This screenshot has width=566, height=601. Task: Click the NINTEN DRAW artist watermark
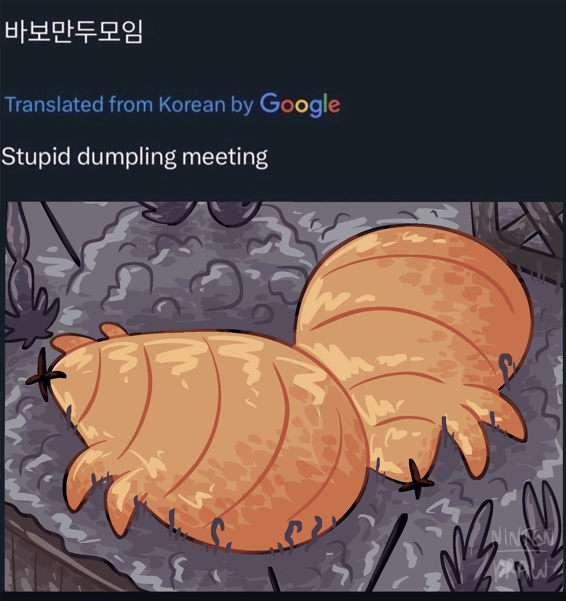click(523, 556)
